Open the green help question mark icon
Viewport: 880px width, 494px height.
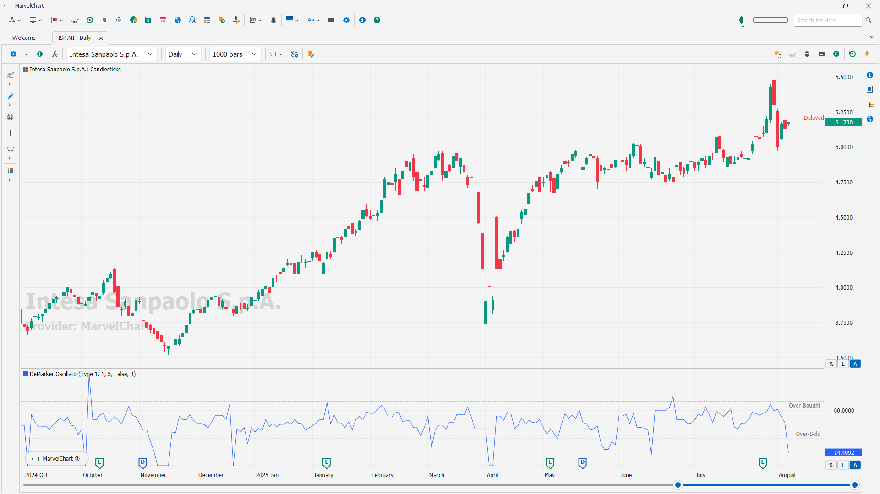377,20
